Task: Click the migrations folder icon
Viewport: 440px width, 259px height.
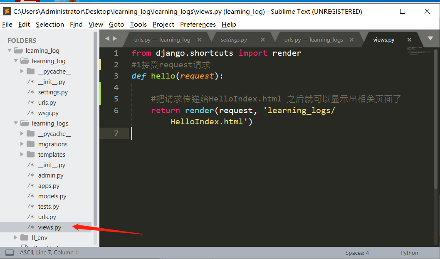Action: (x=31, y=144)
